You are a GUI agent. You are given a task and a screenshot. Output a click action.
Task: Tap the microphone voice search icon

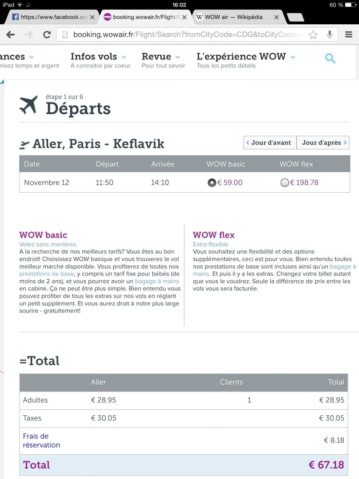click(330, 35)
